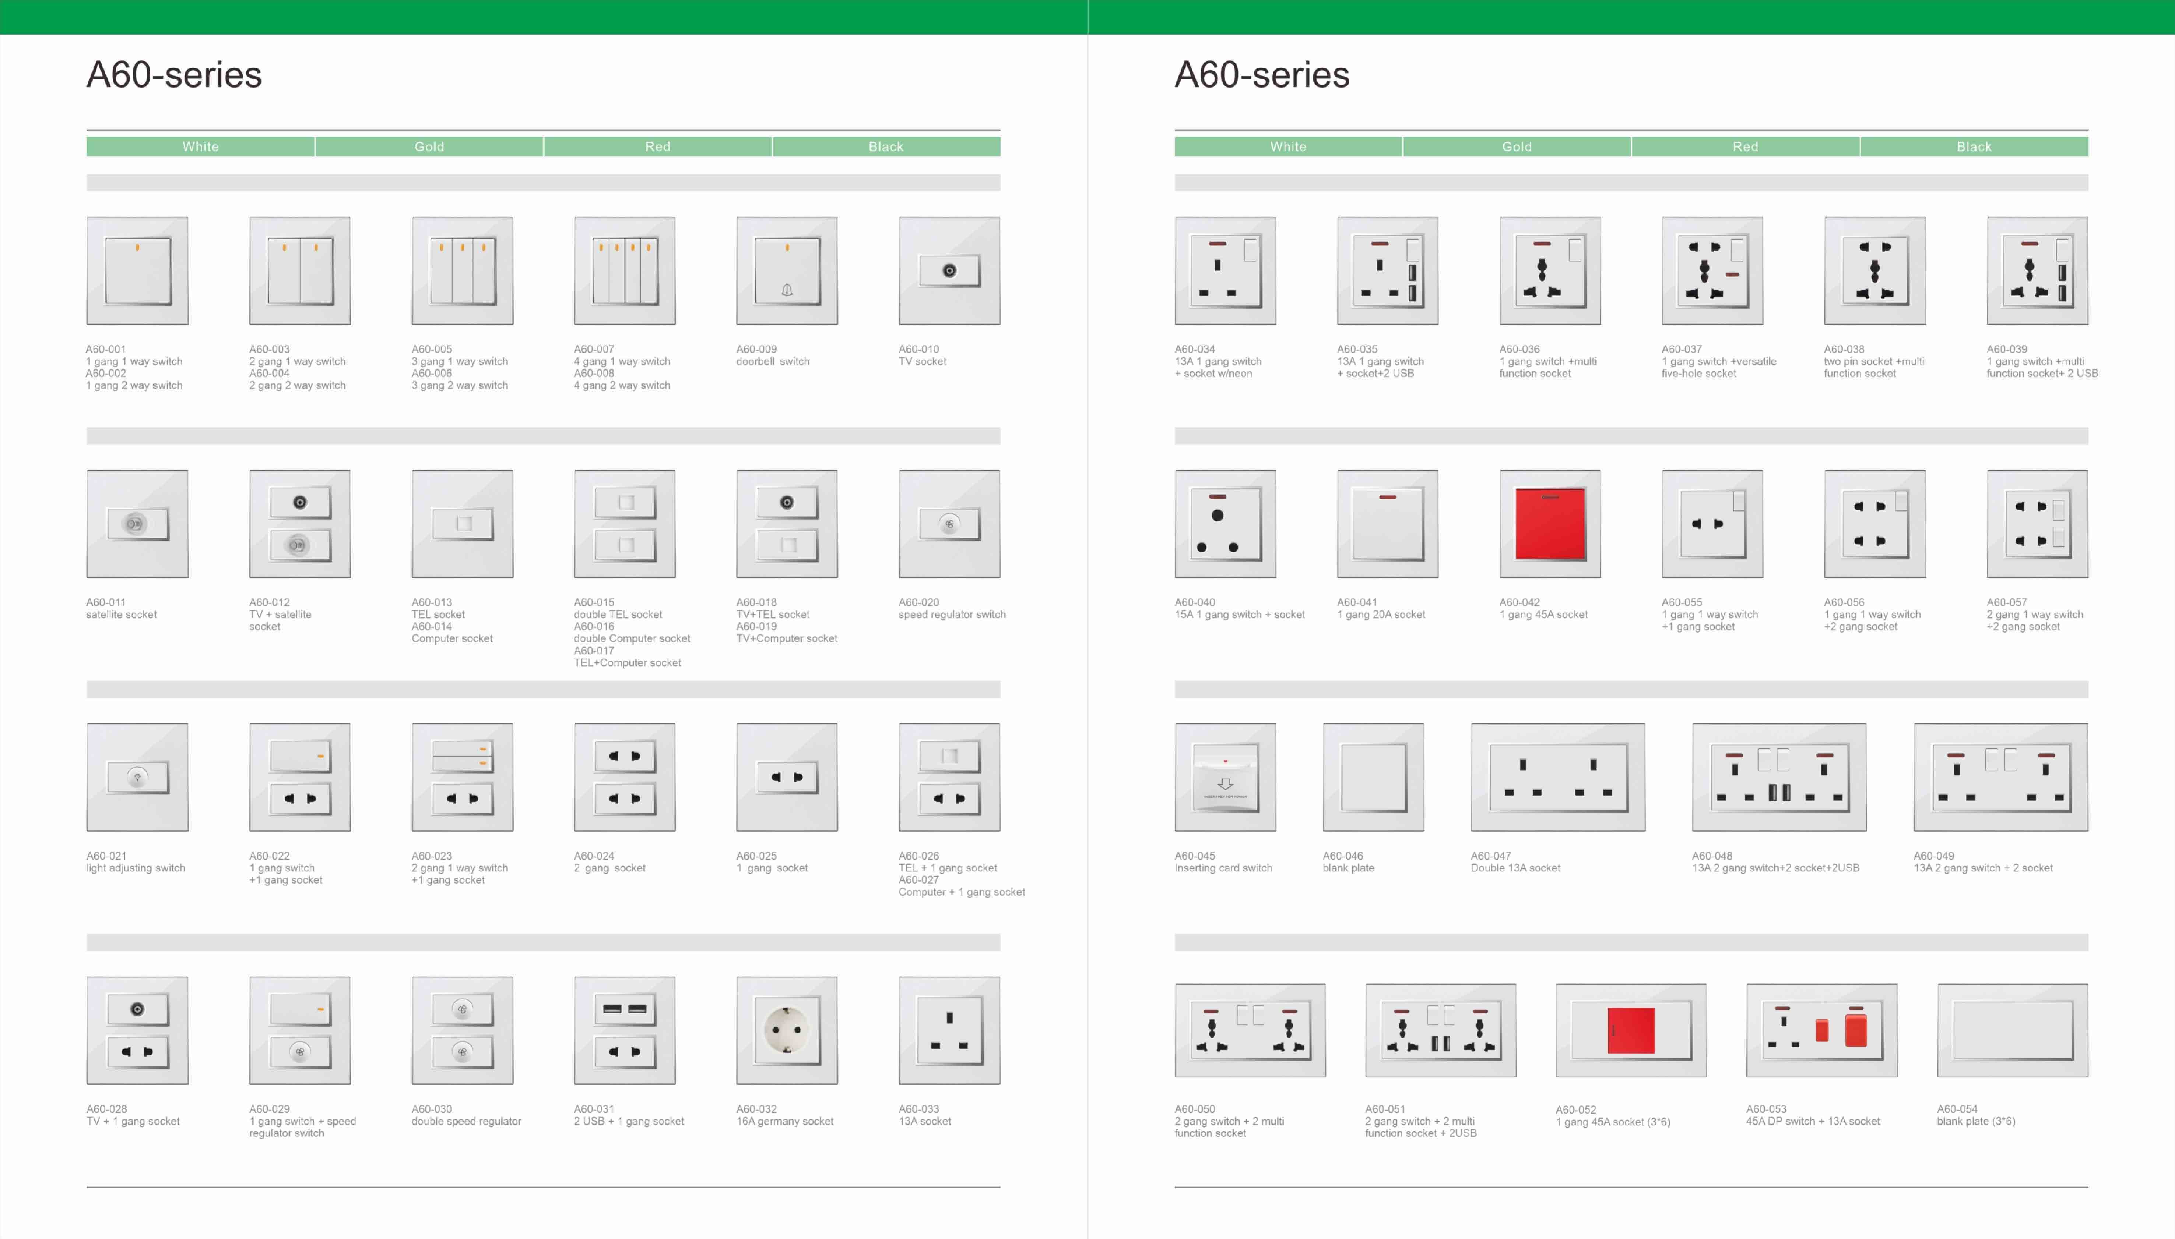The image size is (2175, 1239).
Task: Click the White color tab on left page
Action: tap(200, 146)
